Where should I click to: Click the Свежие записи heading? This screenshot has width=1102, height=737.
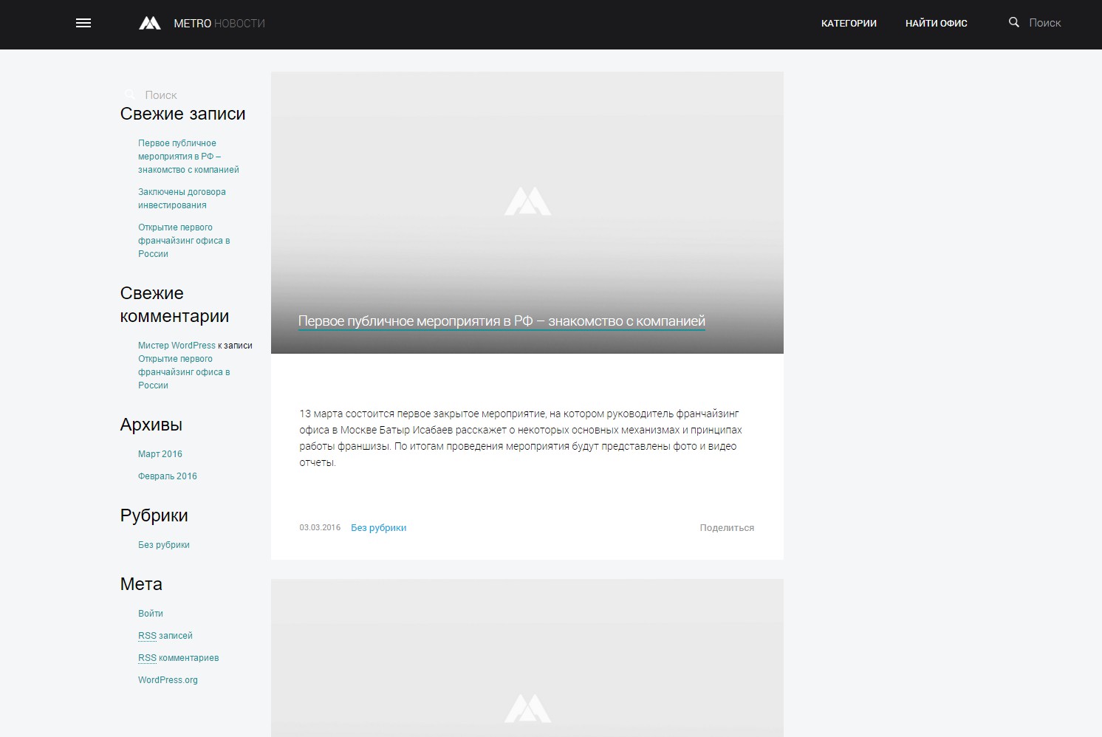pyautogui.click(x=183, y=114)
